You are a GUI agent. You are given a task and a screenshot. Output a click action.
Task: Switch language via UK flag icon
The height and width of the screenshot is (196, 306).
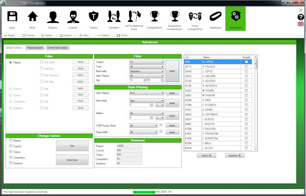301,24
